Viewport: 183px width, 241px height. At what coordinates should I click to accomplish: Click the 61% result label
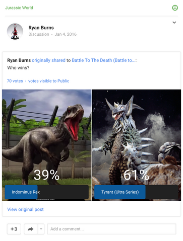point(136,175)
